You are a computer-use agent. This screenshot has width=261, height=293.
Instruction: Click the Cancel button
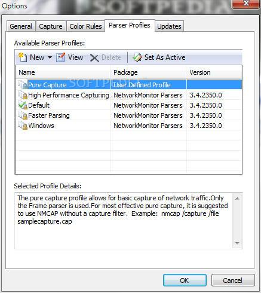coord(233,280)
